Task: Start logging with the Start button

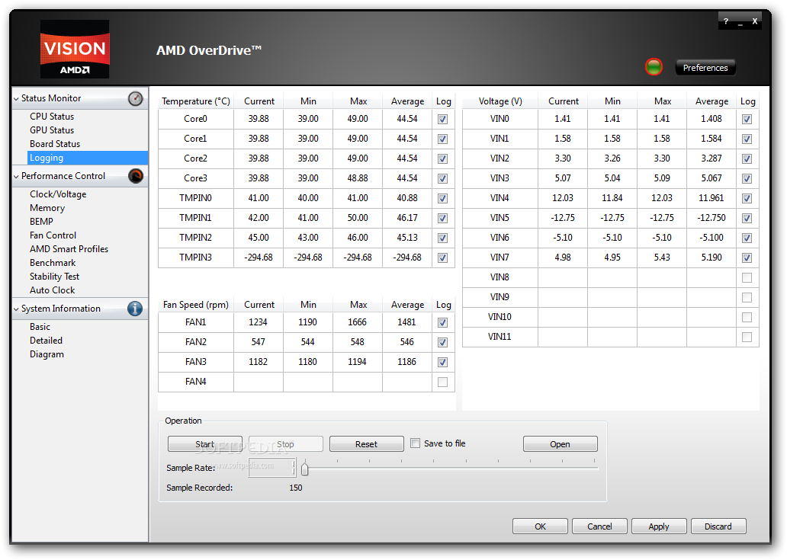Action: [205, 444]
